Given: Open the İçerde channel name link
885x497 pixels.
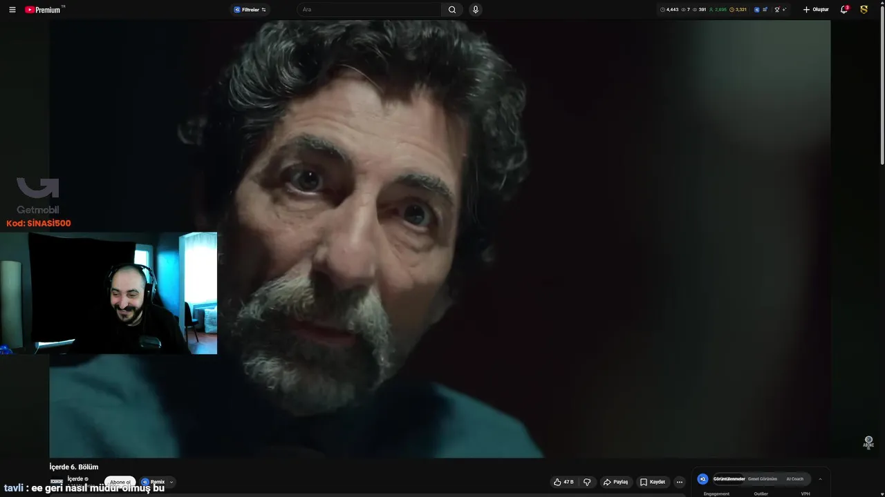Looking at the screenshot, I should click(75, 479).
